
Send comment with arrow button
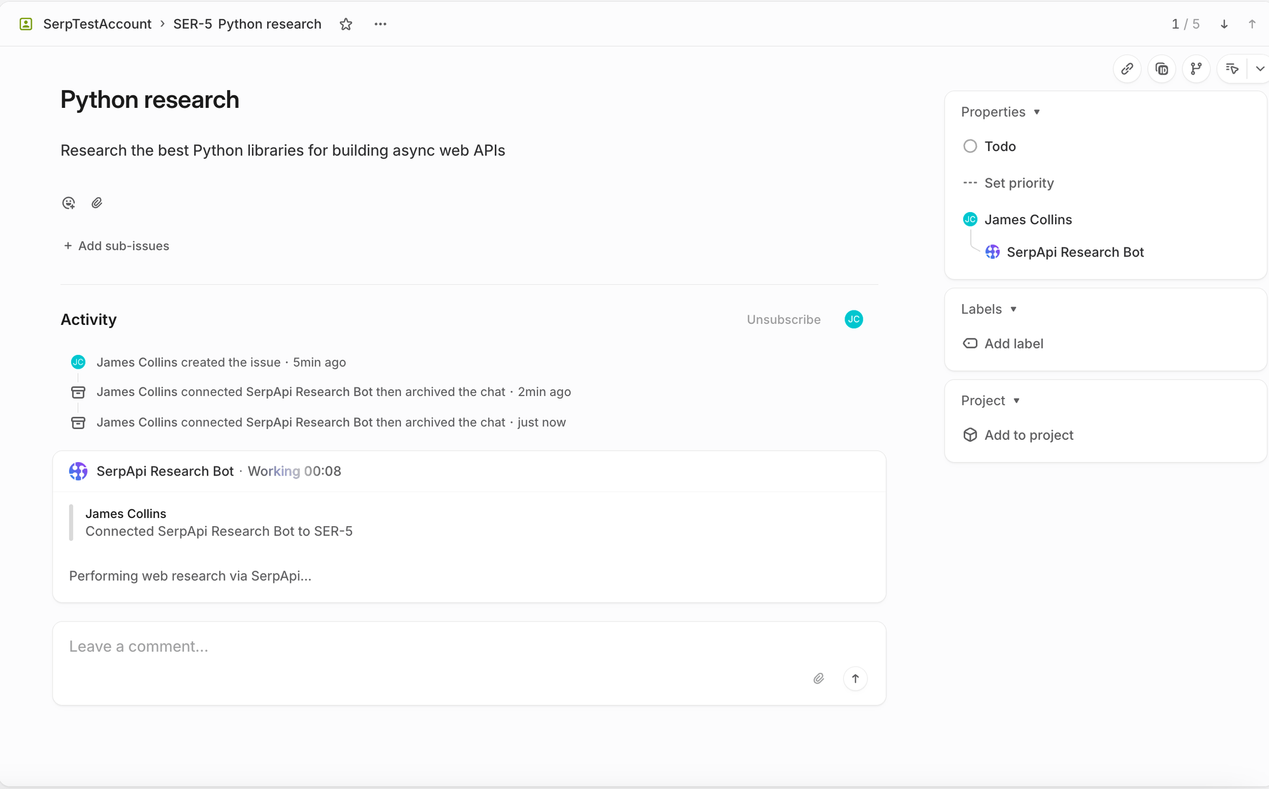[x=855, y=679]
